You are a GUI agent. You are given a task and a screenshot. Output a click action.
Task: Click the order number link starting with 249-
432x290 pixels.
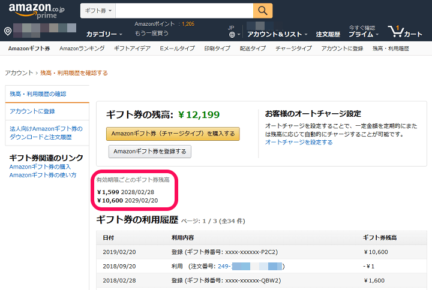[x=250, y=265]
